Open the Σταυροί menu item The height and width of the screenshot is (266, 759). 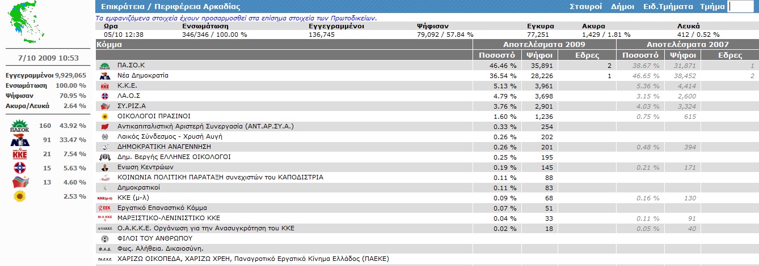(x=586, y=7)
